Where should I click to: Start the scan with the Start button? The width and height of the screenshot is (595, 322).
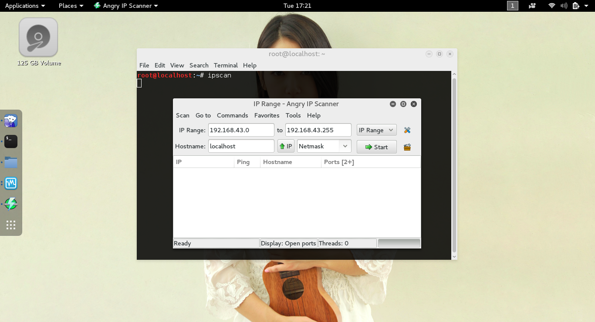tap(377, 147)
